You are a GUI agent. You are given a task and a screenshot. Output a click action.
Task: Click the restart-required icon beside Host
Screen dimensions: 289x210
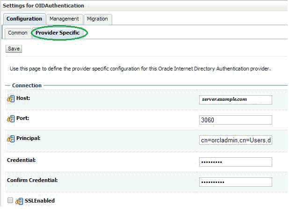(x=11, y=98)
